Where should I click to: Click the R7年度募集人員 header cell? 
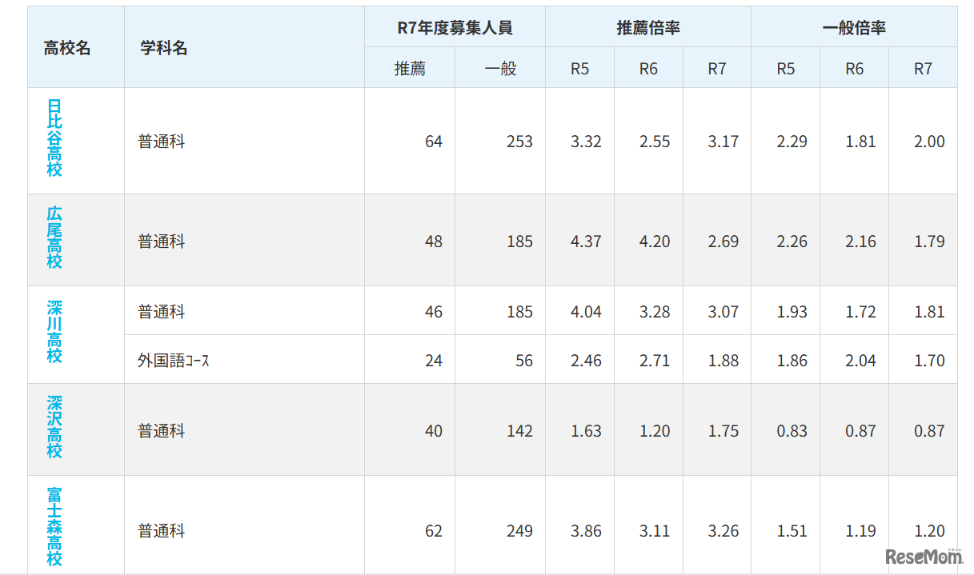coord(455,28)
